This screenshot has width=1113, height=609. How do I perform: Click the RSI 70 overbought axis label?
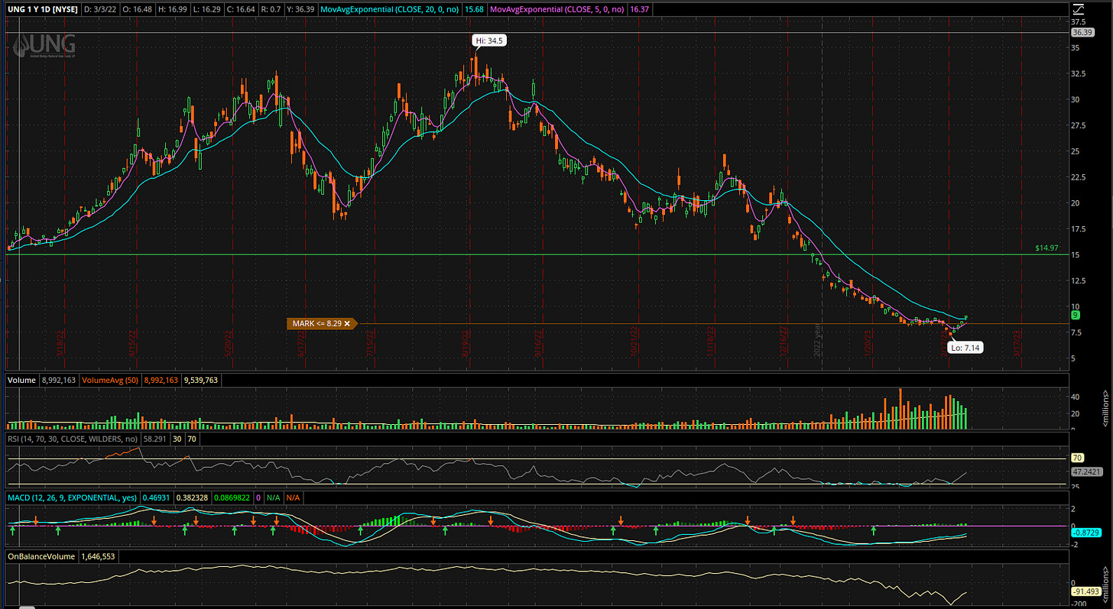1077,458
